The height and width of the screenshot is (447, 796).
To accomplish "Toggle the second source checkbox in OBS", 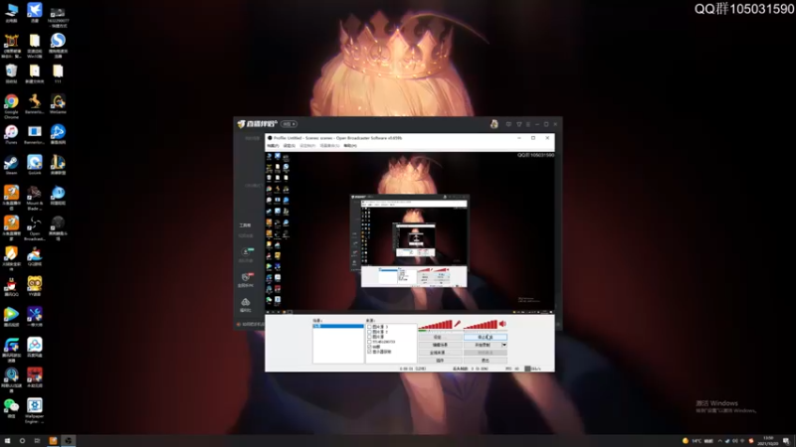I will [x=369, y=332].
